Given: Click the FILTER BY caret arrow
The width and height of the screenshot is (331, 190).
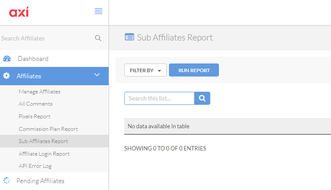Looking at the screenshot, I should 160,71.
